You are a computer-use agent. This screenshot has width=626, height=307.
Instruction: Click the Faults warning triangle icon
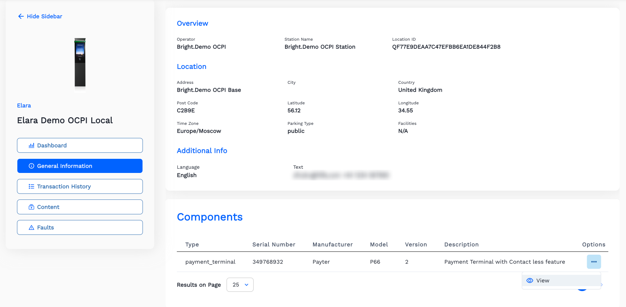pyautogui.click(x=31, y=227)
